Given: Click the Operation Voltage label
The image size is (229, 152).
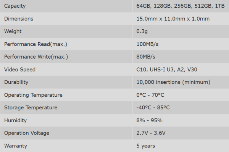Looking at the screenshot, I should point(27,133).
